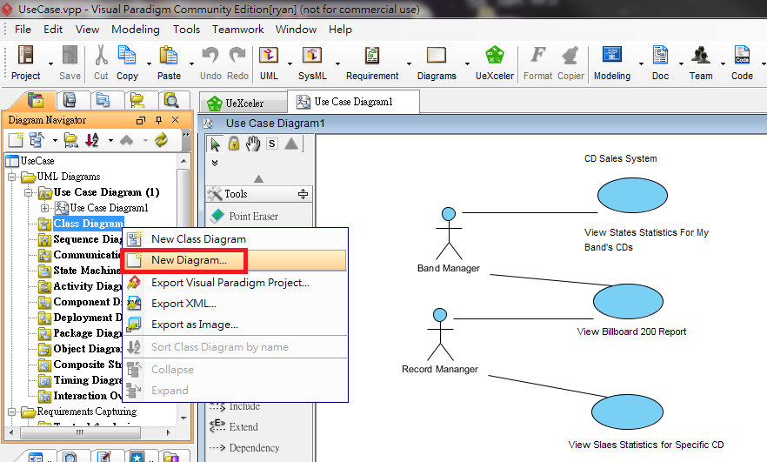Click the Cut scissors icon
Image resolution: width=767 pixels, height=462 pixels.
[101, 55]
